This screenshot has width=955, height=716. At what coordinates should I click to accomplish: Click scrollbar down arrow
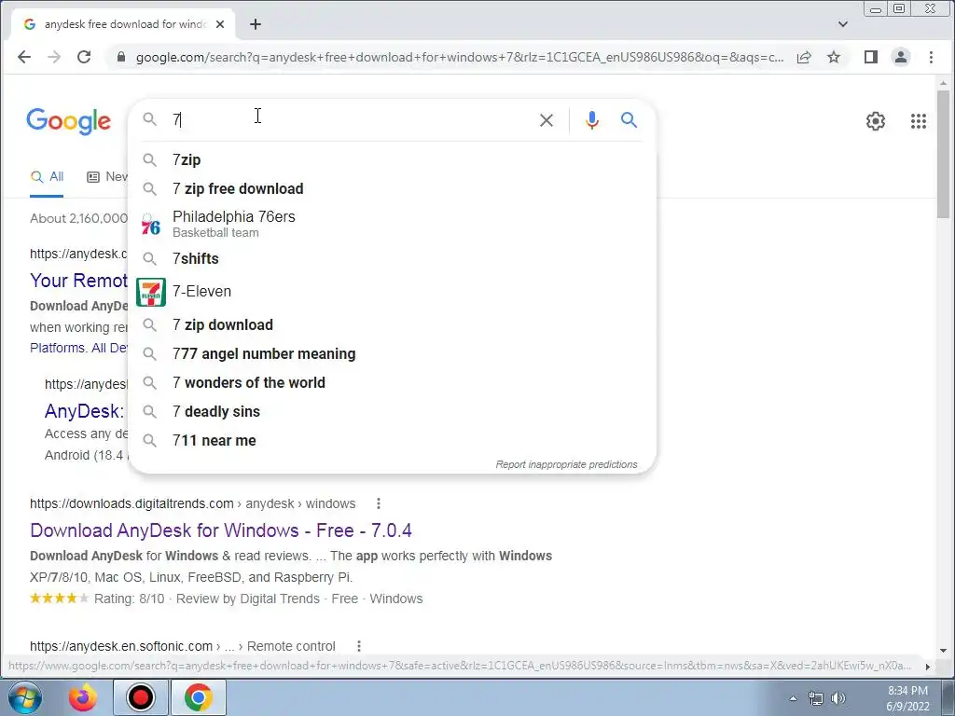pos(944,650)
